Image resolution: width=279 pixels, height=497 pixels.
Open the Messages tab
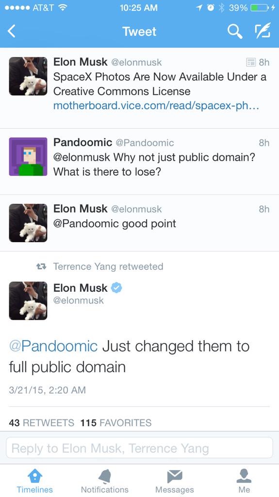coord(174,481)
